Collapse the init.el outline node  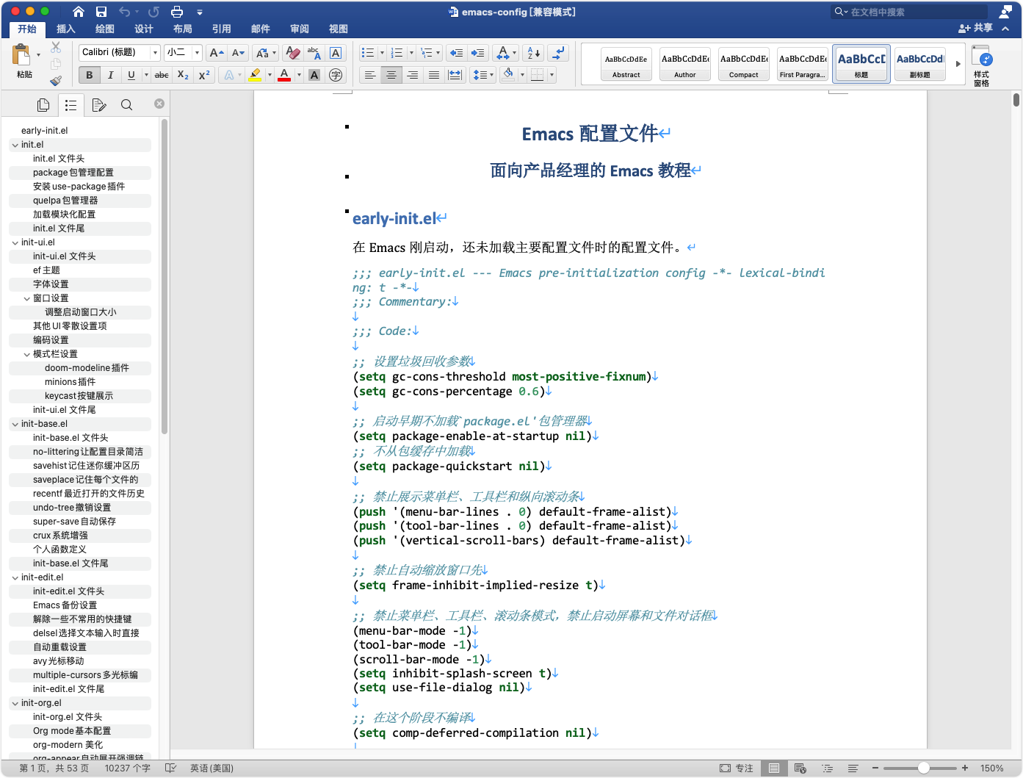pos(15,145)
